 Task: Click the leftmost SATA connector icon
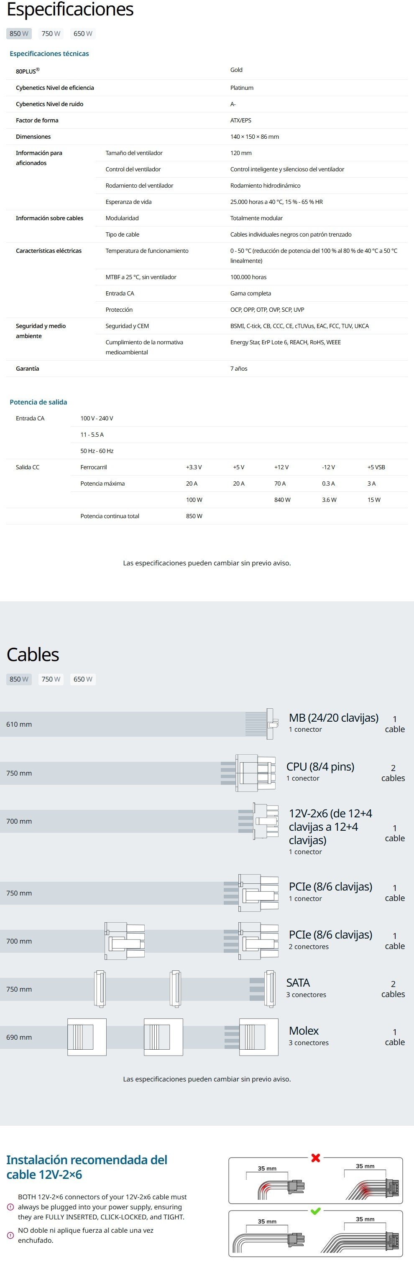coord(100,989)
